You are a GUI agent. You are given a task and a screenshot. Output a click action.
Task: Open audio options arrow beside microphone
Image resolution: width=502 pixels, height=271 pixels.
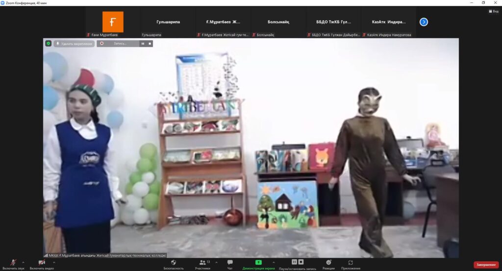coord(23,262)
